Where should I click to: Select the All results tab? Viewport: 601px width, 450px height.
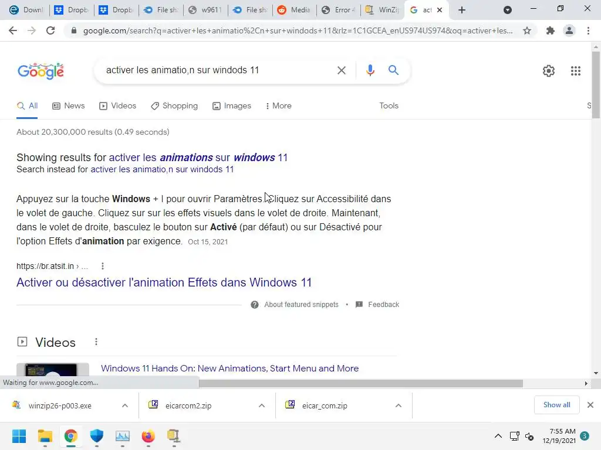point(27,106)
